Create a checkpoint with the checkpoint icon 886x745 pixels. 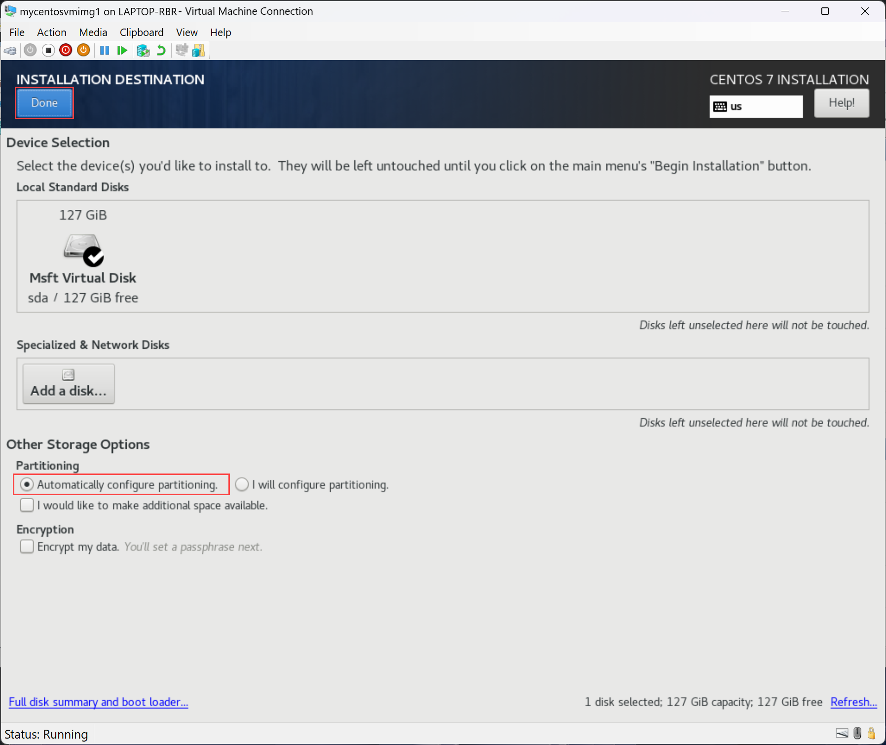(x=144, y=50)
